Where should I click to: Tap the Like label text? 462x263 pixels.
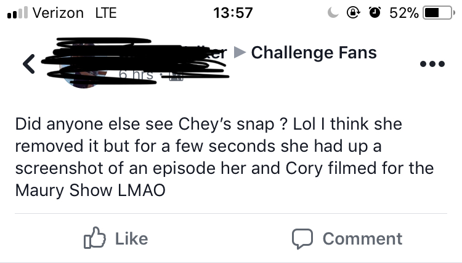pyautogui.click(x=131, y=238)
